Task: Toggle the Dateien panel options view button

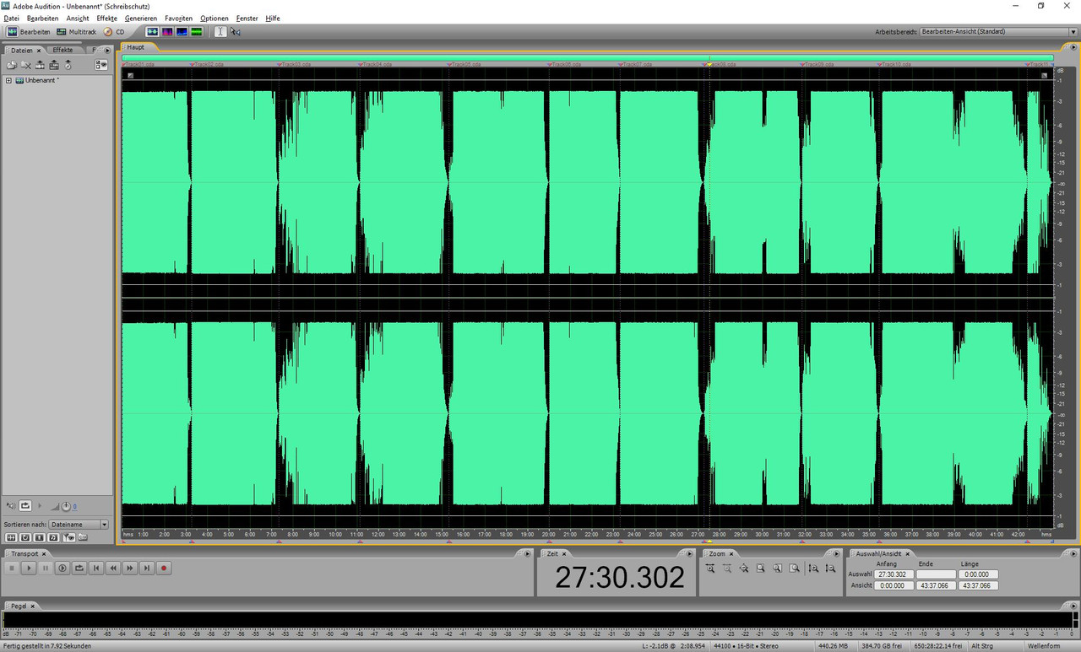Action: click(101, 65)
